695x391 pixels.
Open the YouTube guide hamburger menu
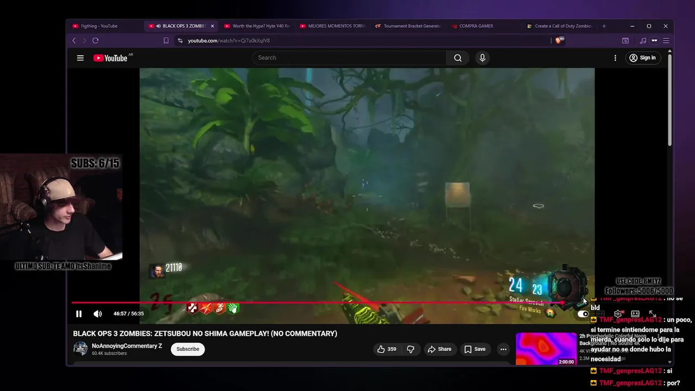coord(80,58)
